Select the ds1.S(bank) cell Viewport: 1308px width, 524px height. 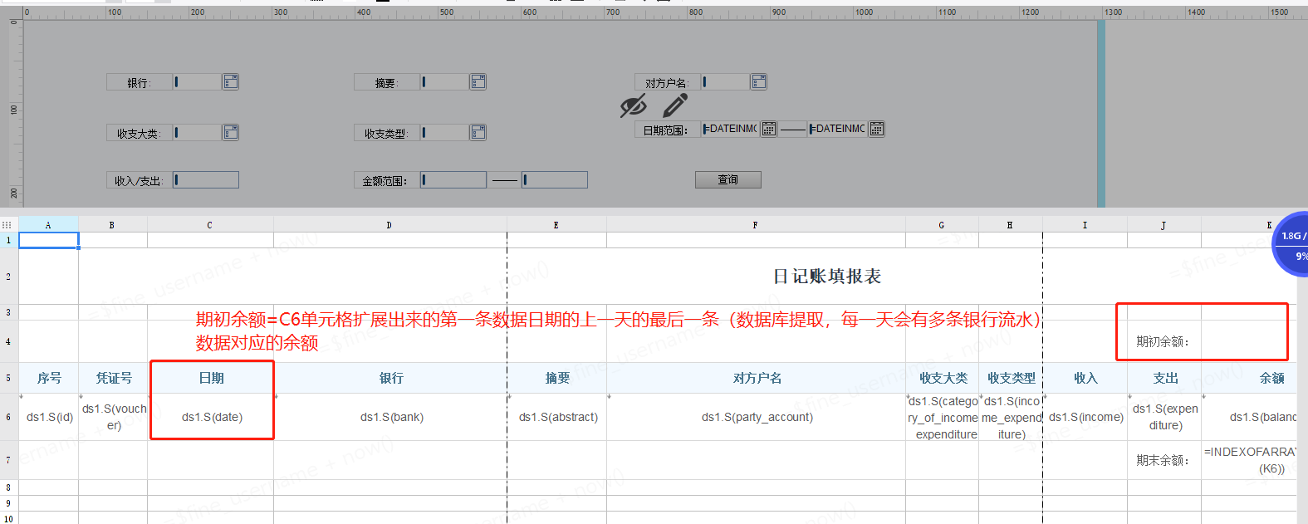[x=391, y=417]
